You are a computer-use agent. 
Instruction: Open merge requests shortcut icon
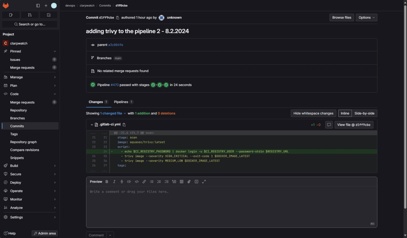click(30, 15)
